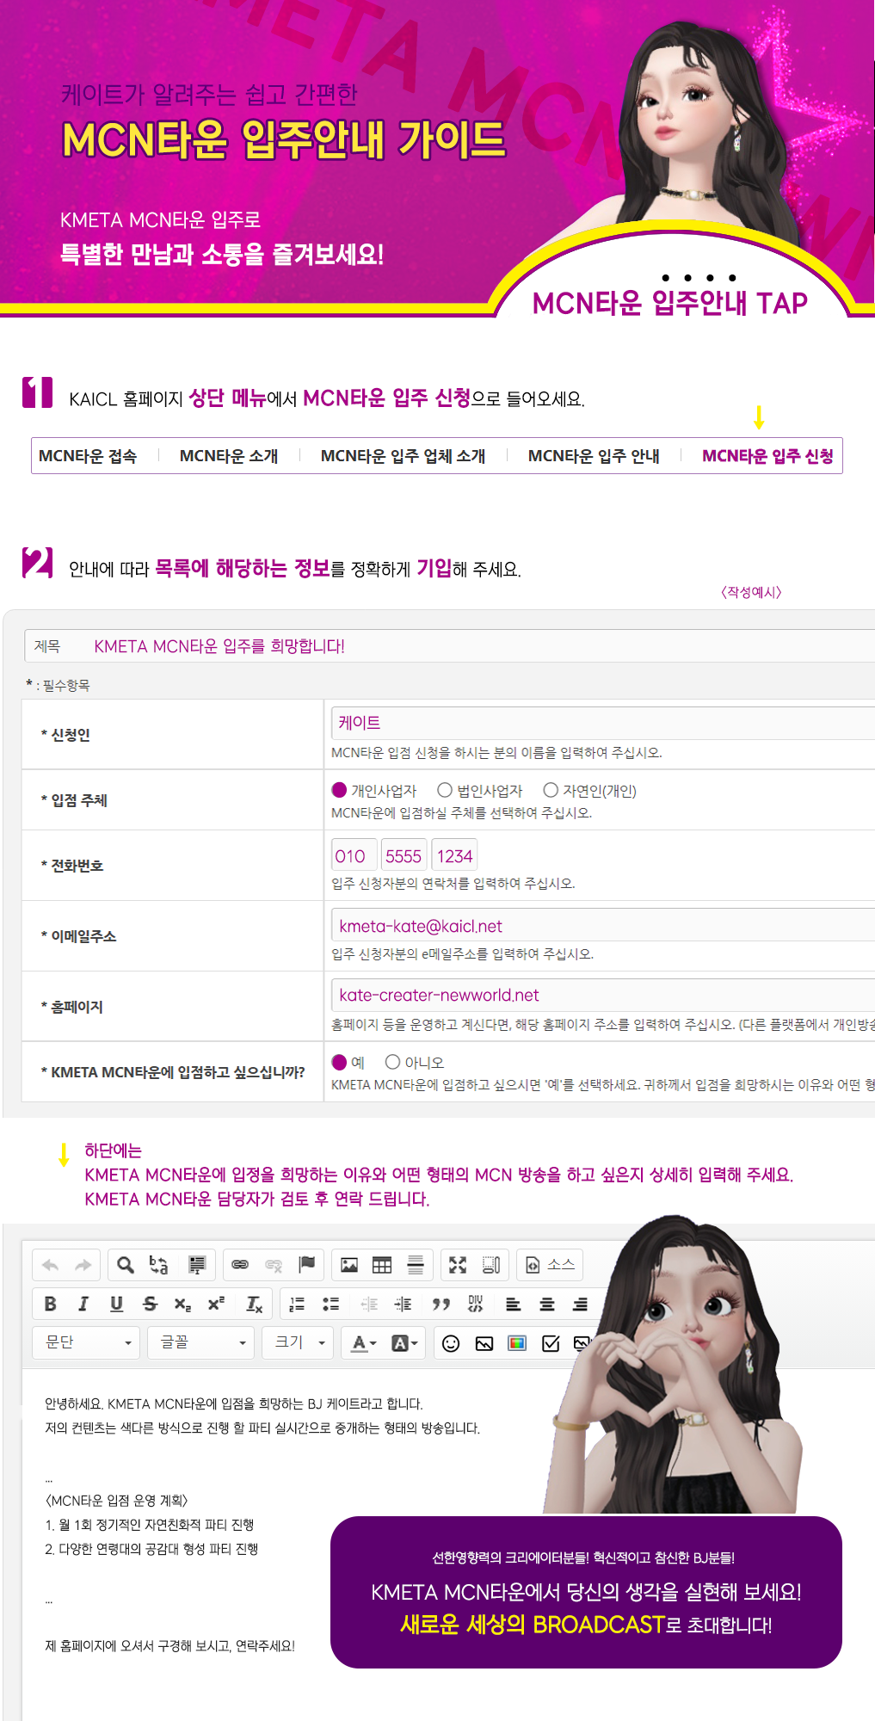
Task: Click the phone field containing 1234
Action: point(454,855)
